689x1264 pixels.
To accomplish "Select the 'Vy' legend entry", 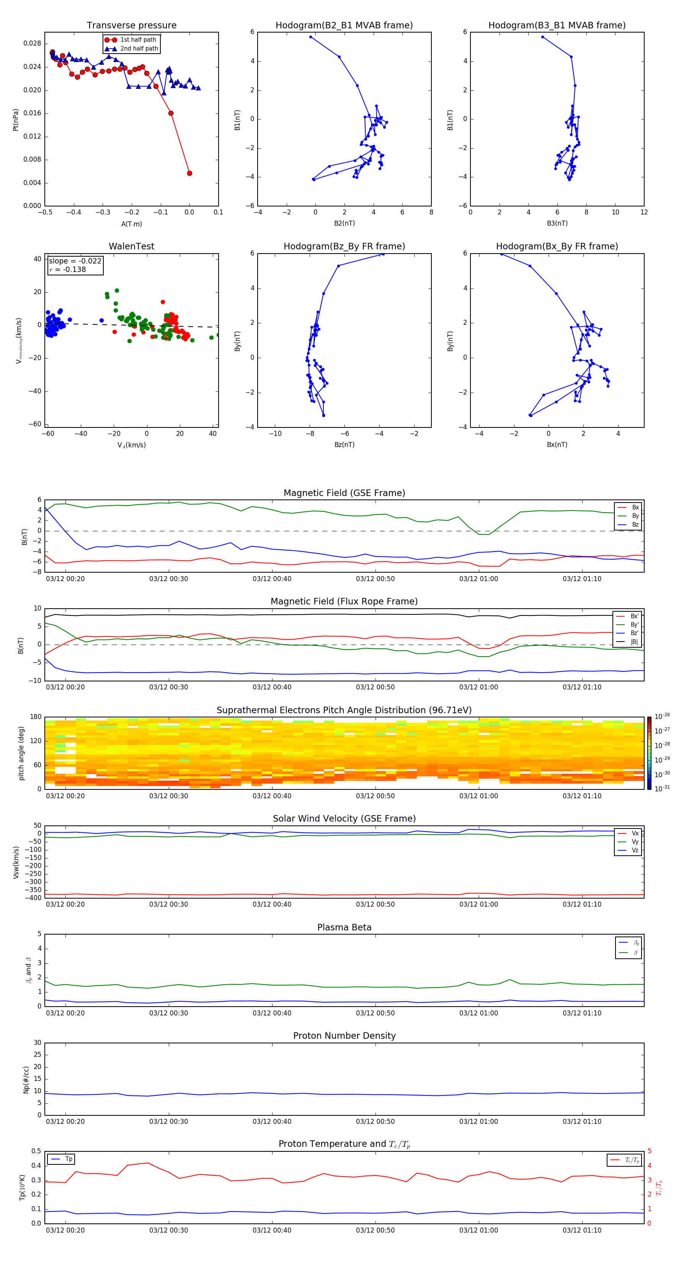I will pyautogui.click(x=628, y=842).
